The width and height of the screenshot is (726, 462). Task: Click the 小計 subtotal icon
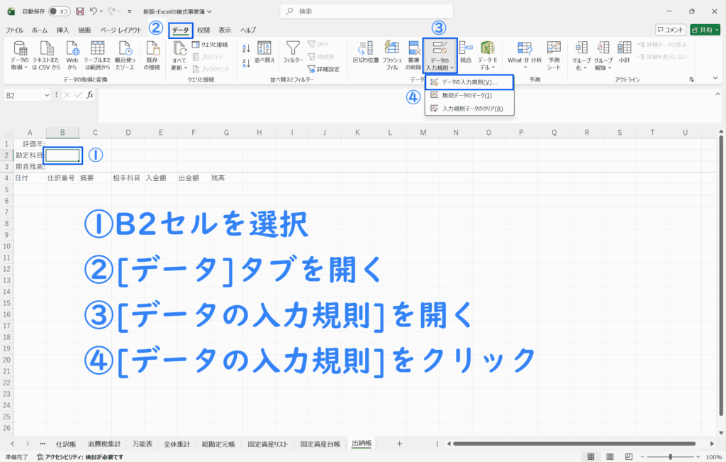coord(624,48)
